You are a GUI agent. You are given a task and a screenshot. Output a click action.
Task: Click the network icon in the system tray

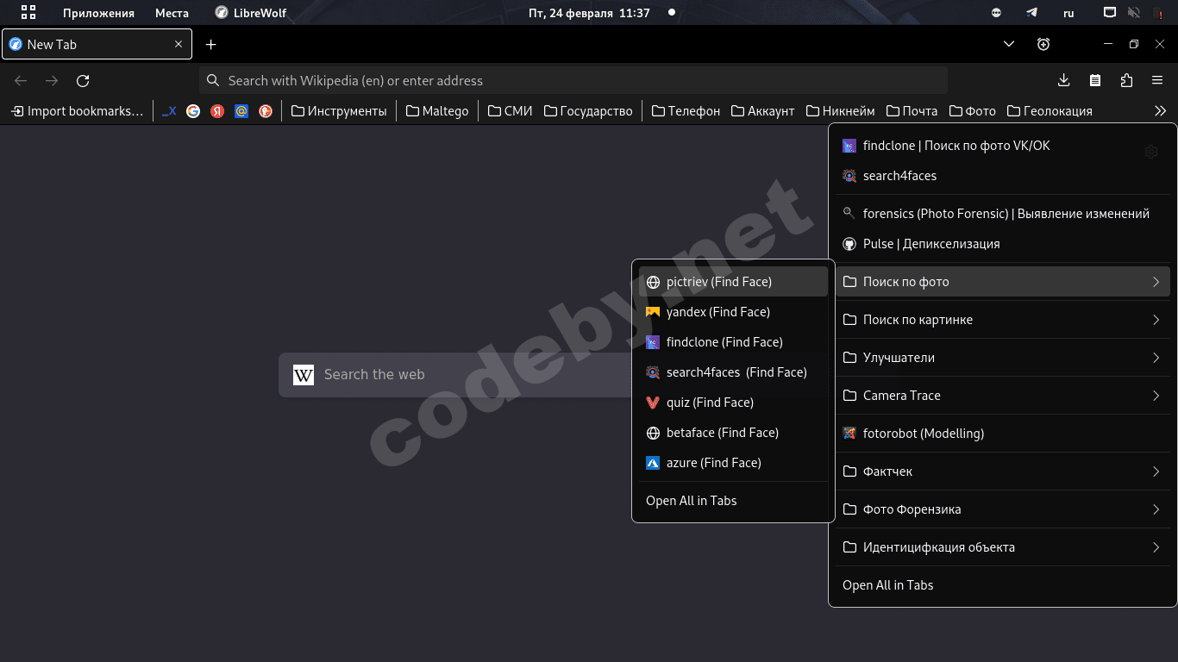[x=1110, y=13]
